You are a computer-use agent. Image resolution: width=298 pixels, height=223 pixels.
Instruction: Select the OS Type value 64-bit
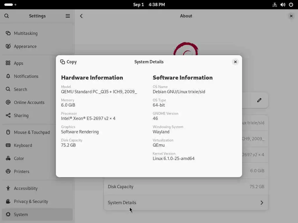click(159, 105)
